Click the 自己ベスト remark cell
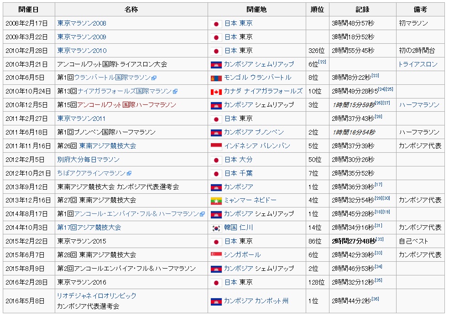Image resolution: width=449 pixels, height=316 pixels. (420, 241)
